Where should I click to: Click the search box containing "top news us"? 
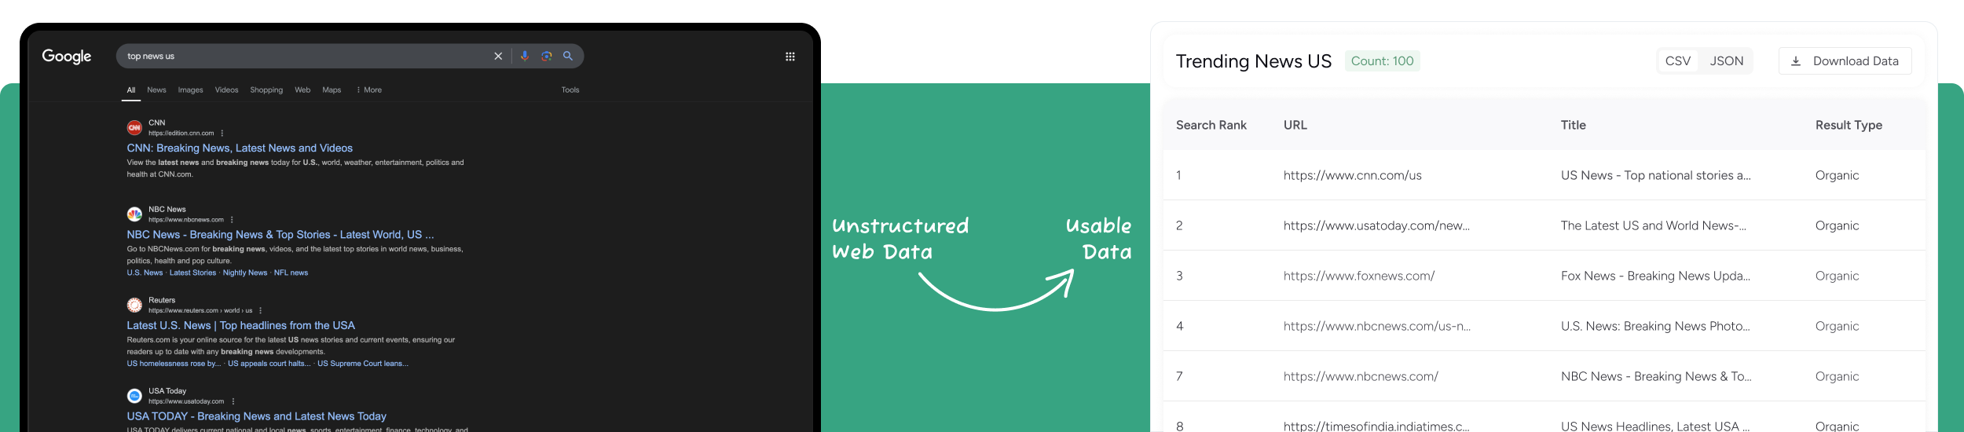click(x=306, y=57)
